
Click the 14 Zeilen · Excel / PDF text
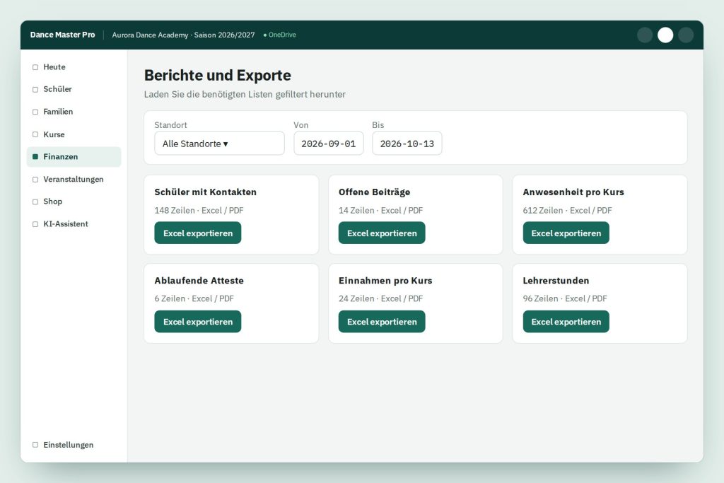pos(380,211)
